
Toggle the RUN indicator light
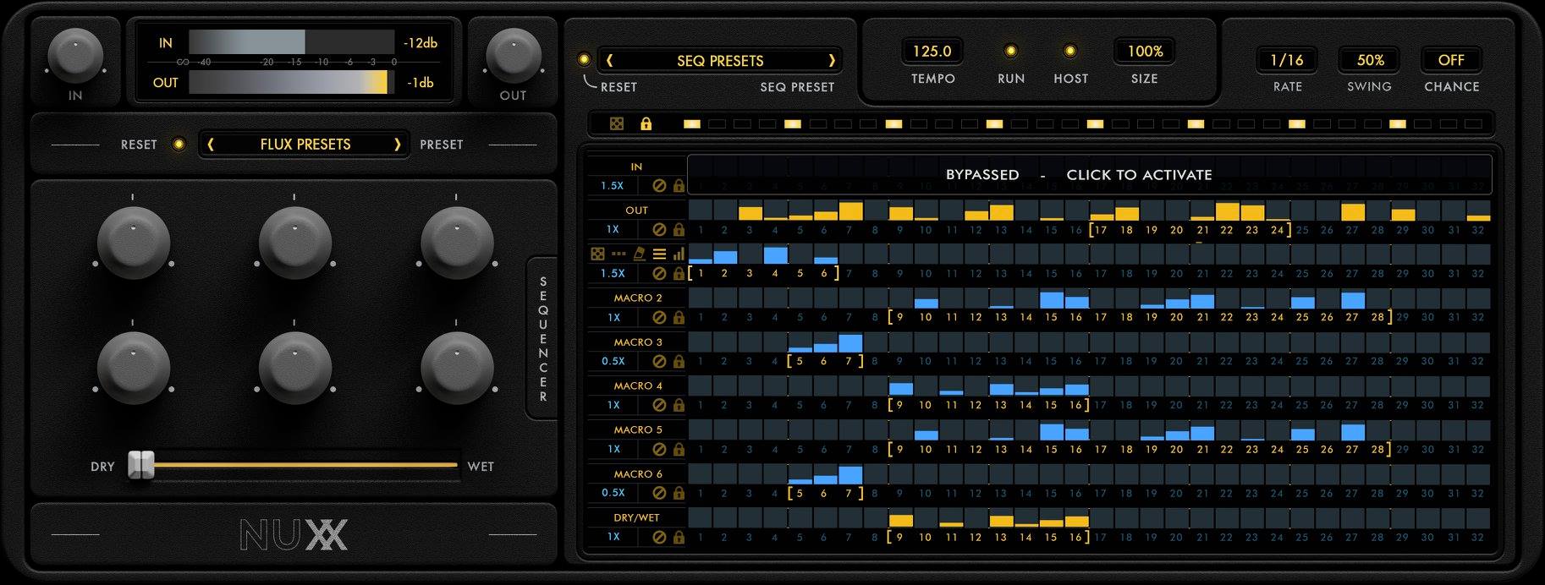[x=1010, y=52]
